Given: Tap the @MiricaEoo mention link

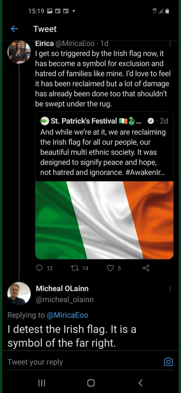Looking at the screenshot, I should click(67, 315).
